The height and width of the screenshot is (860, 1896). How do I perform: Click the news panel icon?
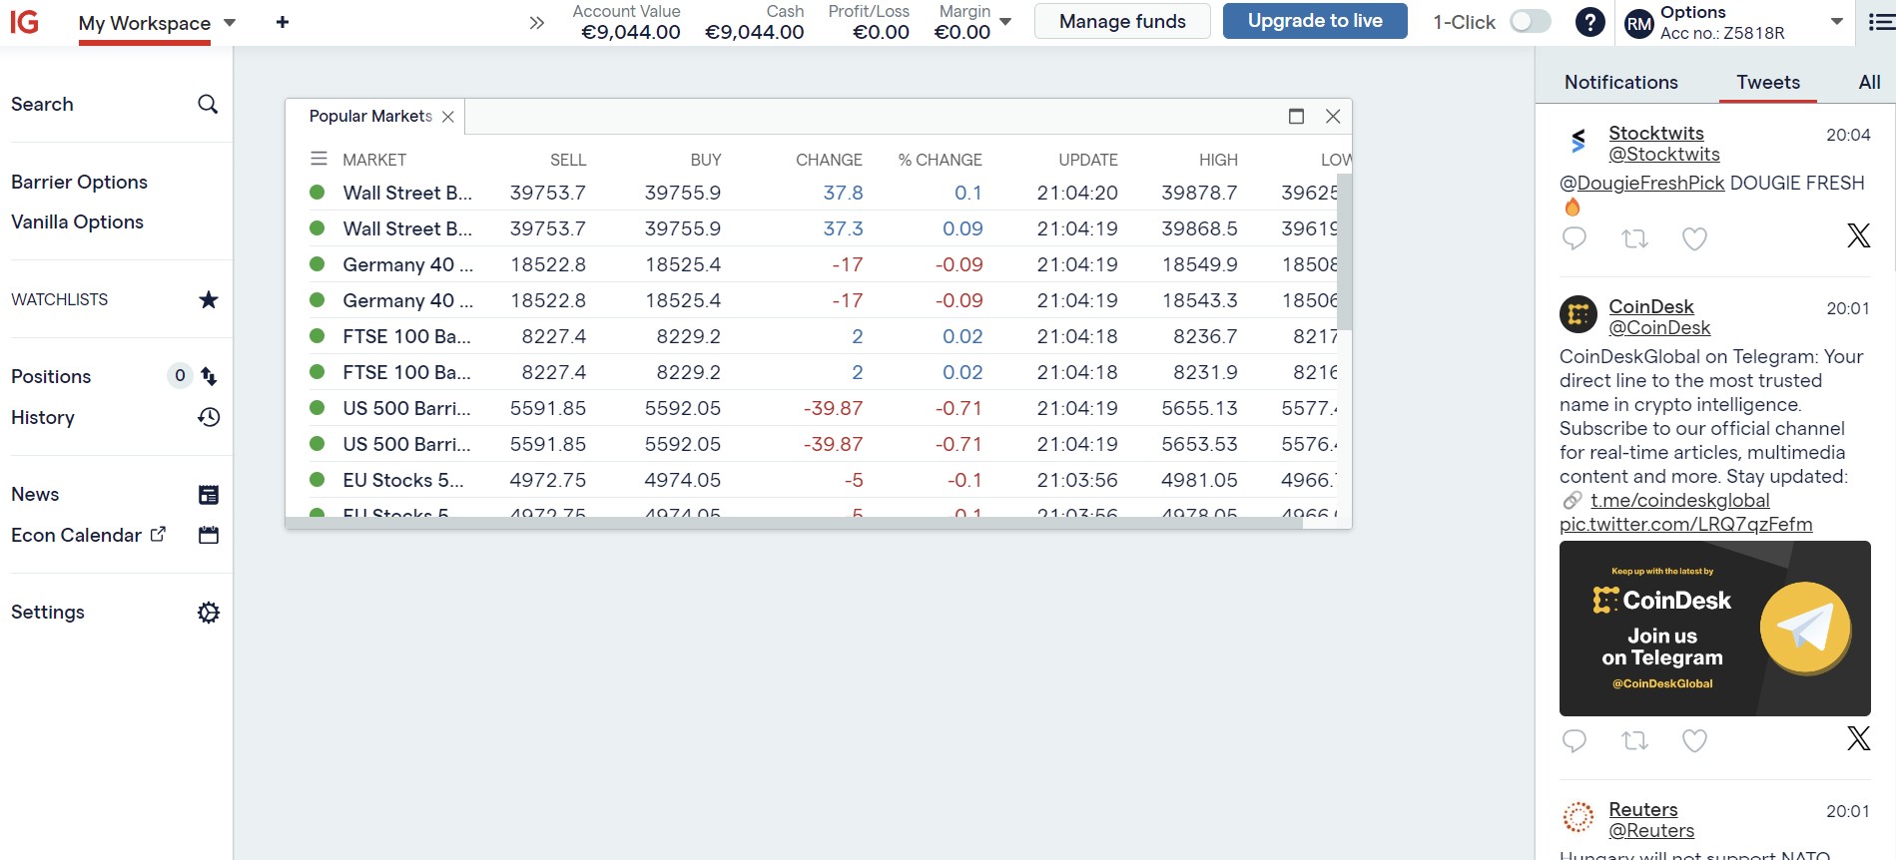pyautogui.click(x=209, y=495)
